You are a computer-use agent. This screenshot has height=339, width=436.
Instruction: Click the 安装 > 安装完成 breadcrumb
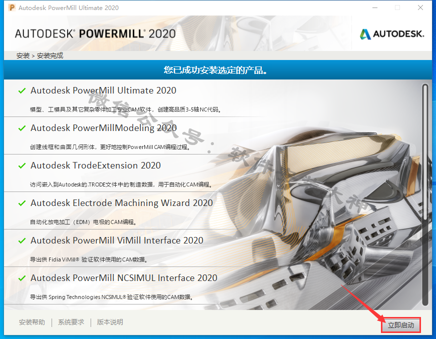click(x=40, y=55)
